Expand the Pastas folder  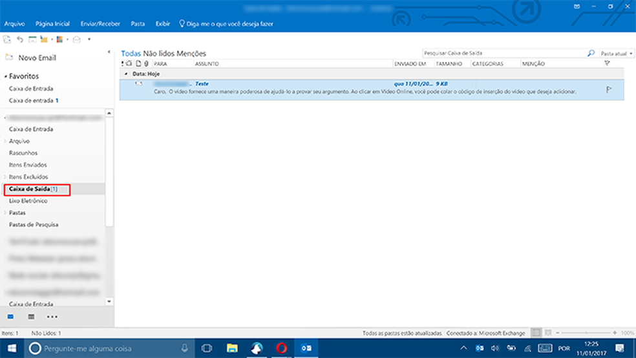pos(5,213)
